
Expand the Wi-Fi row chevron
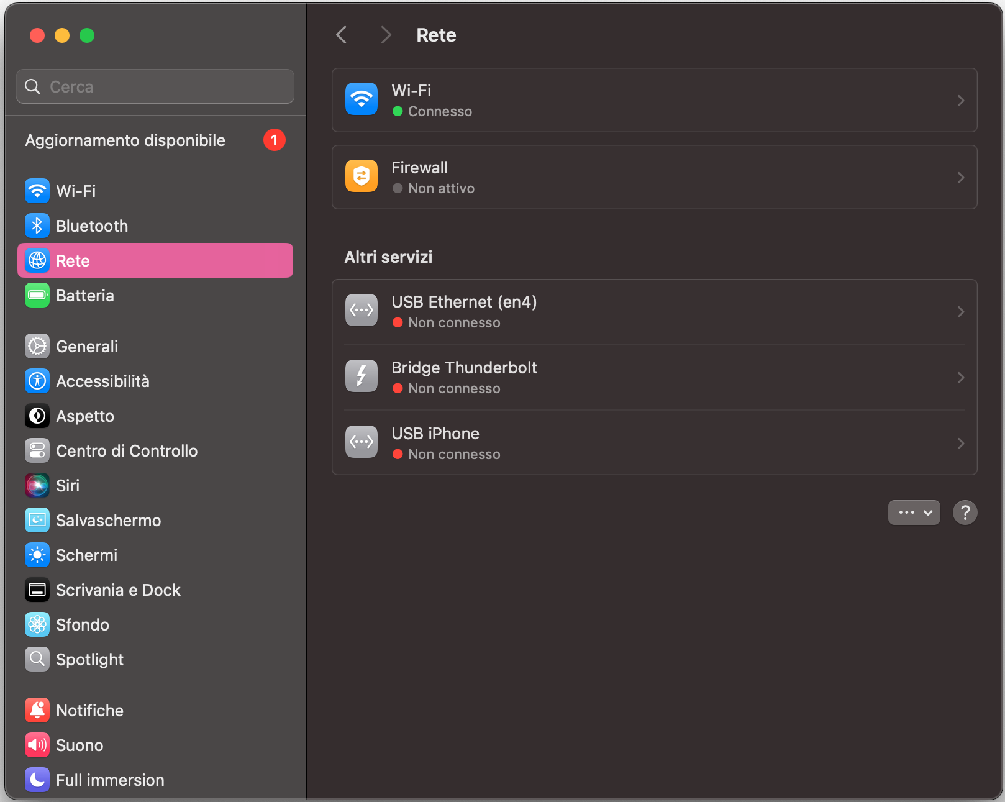click(x=961, y=101)
